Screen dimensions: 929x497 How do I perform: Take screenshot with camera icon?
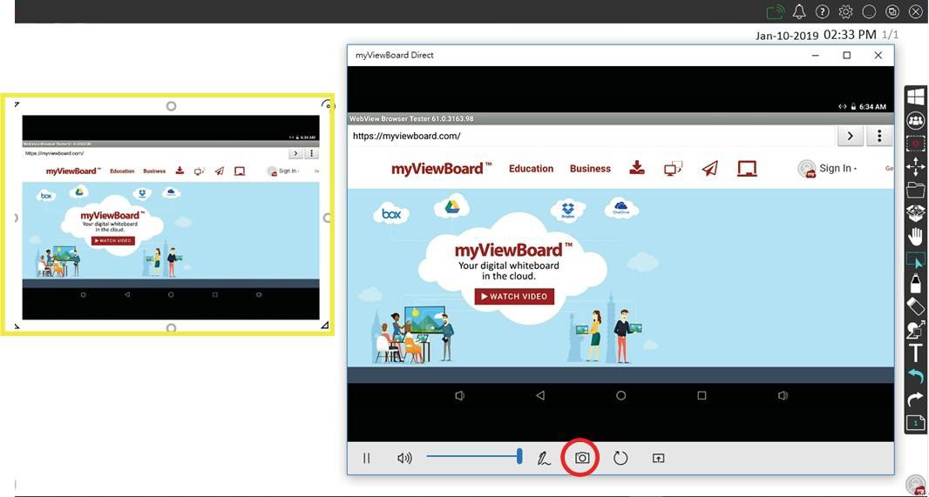[582, 458]
